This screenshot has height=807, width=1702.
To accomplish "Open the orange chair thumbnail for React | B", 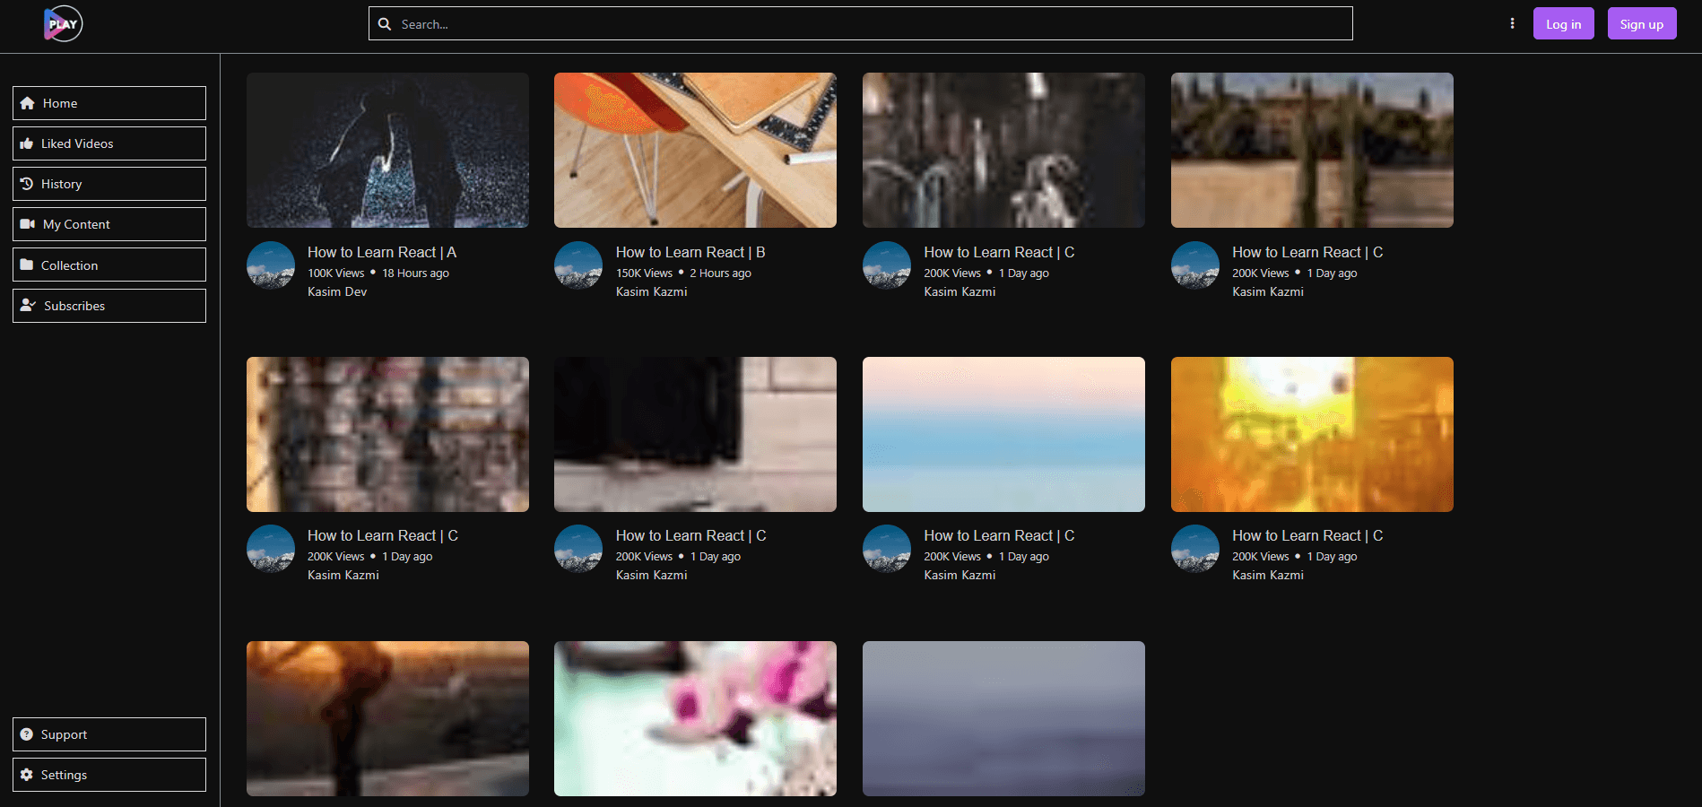I will coord(695,150).
